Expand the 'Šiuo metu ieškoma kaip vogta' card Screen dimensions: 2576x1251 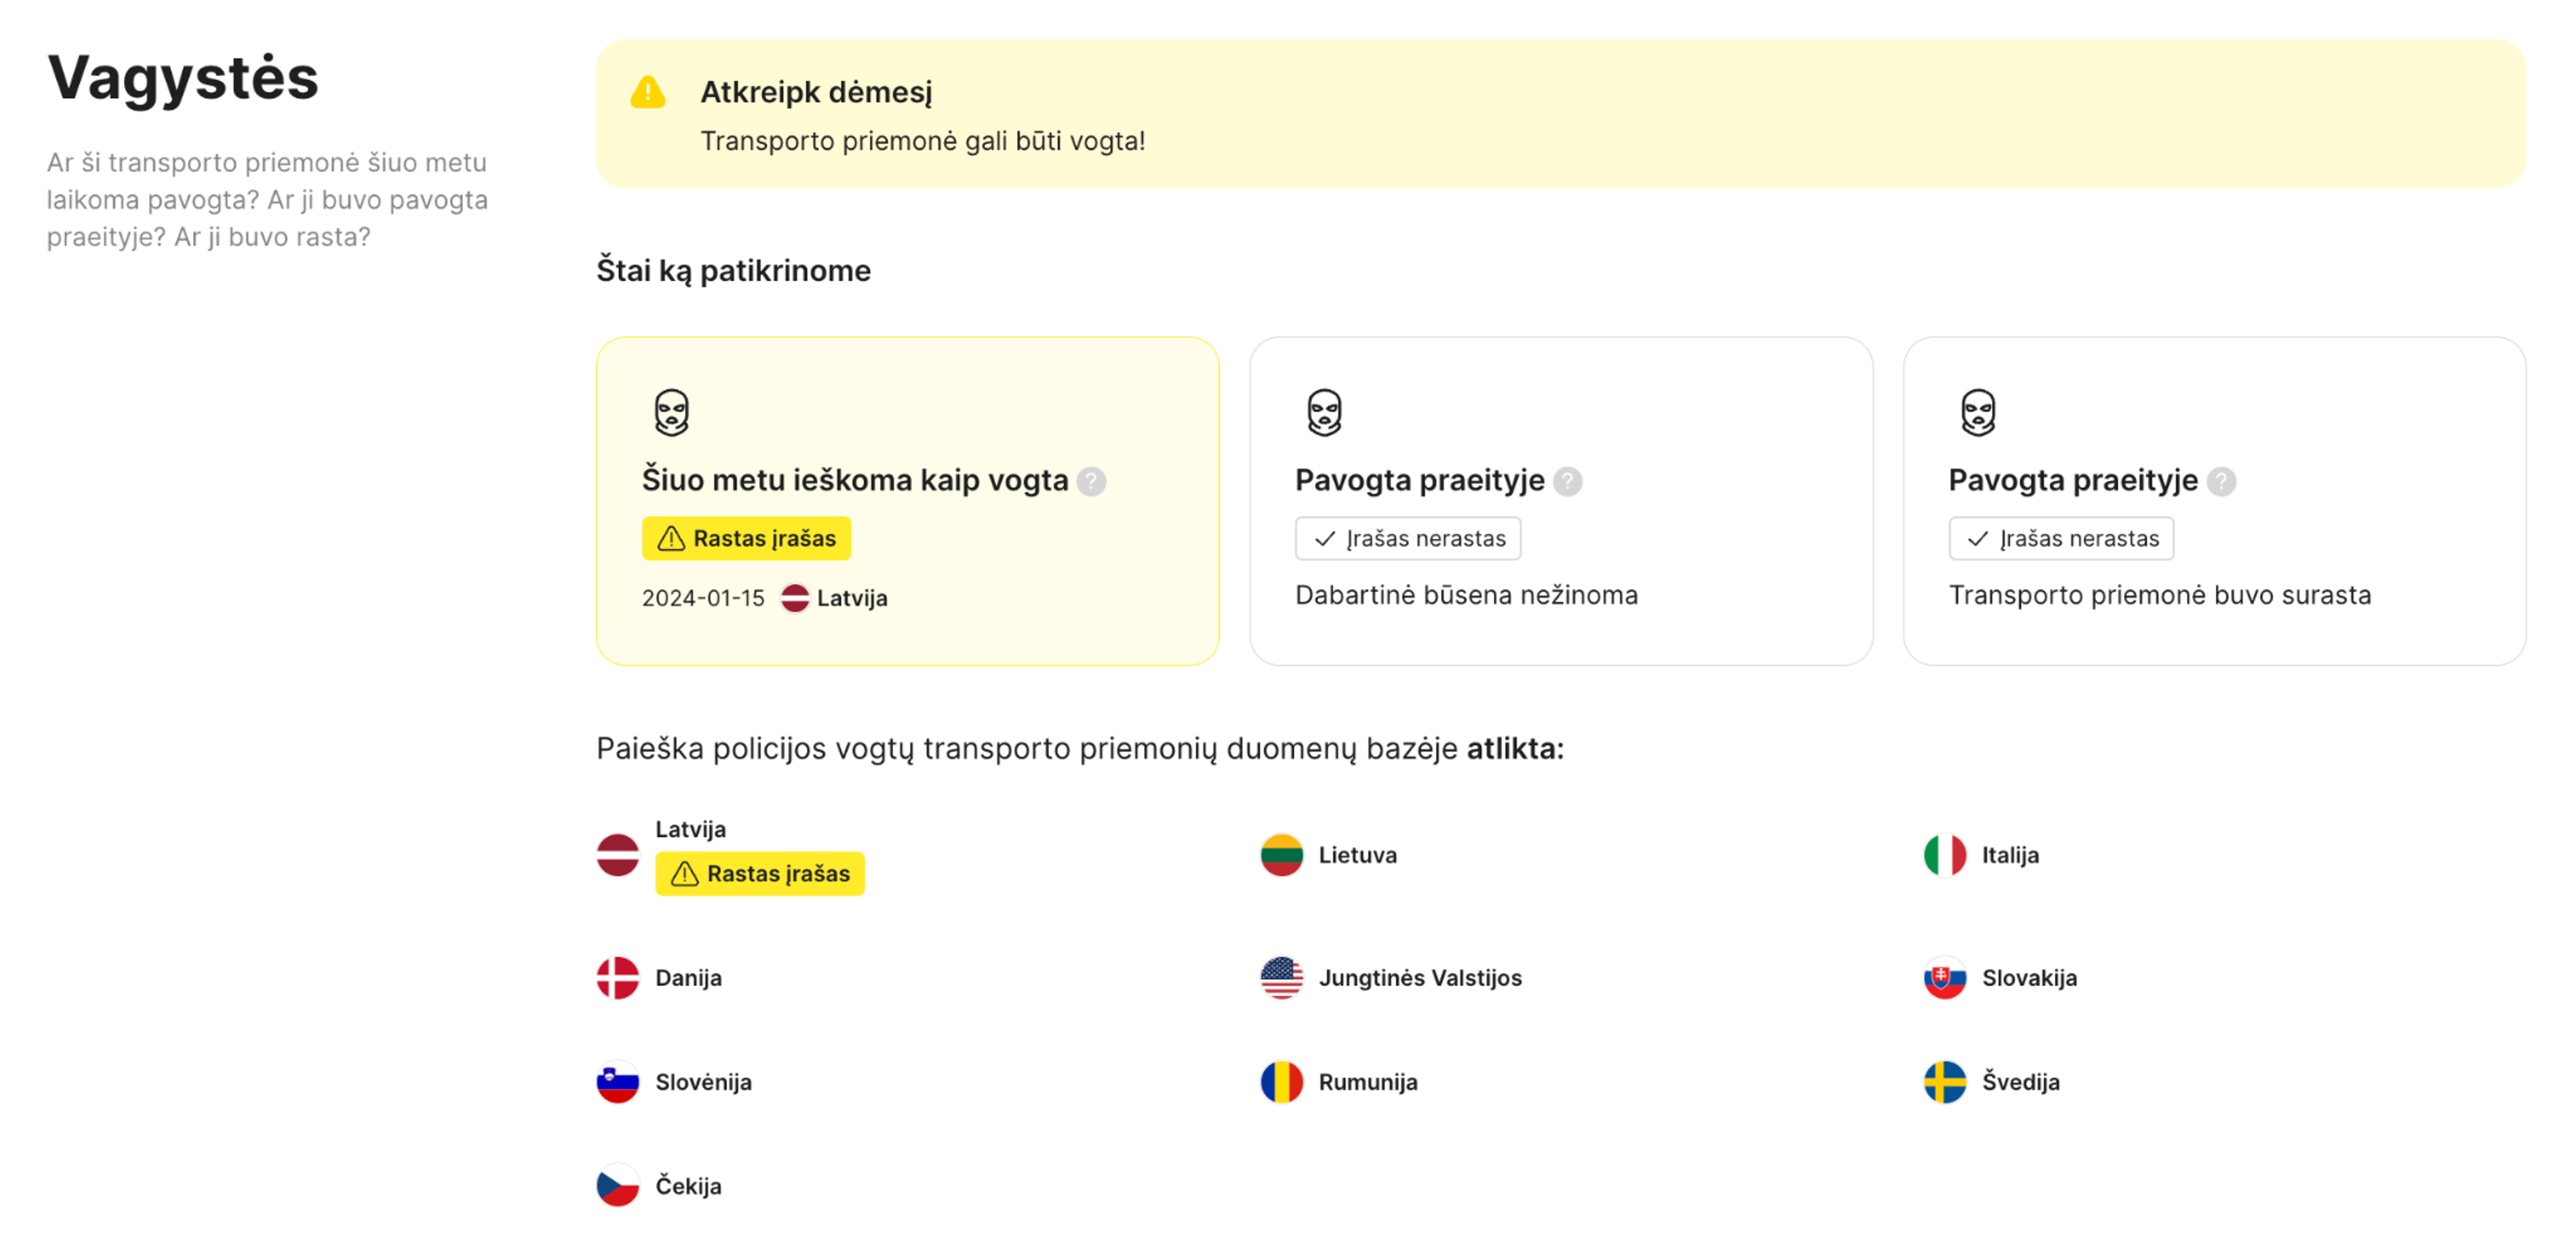point(907,499)
